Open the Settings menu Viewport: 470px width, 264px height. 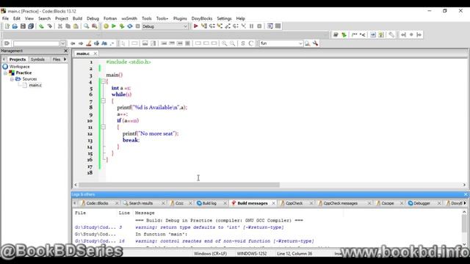224,18
